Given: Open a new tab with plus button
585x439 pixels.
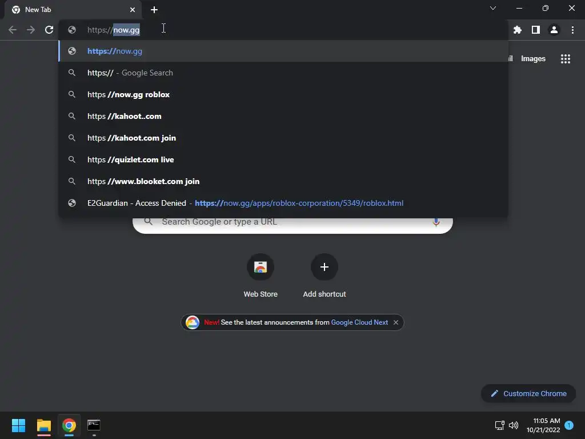Looking at the screenshot, I should (154, 10).
